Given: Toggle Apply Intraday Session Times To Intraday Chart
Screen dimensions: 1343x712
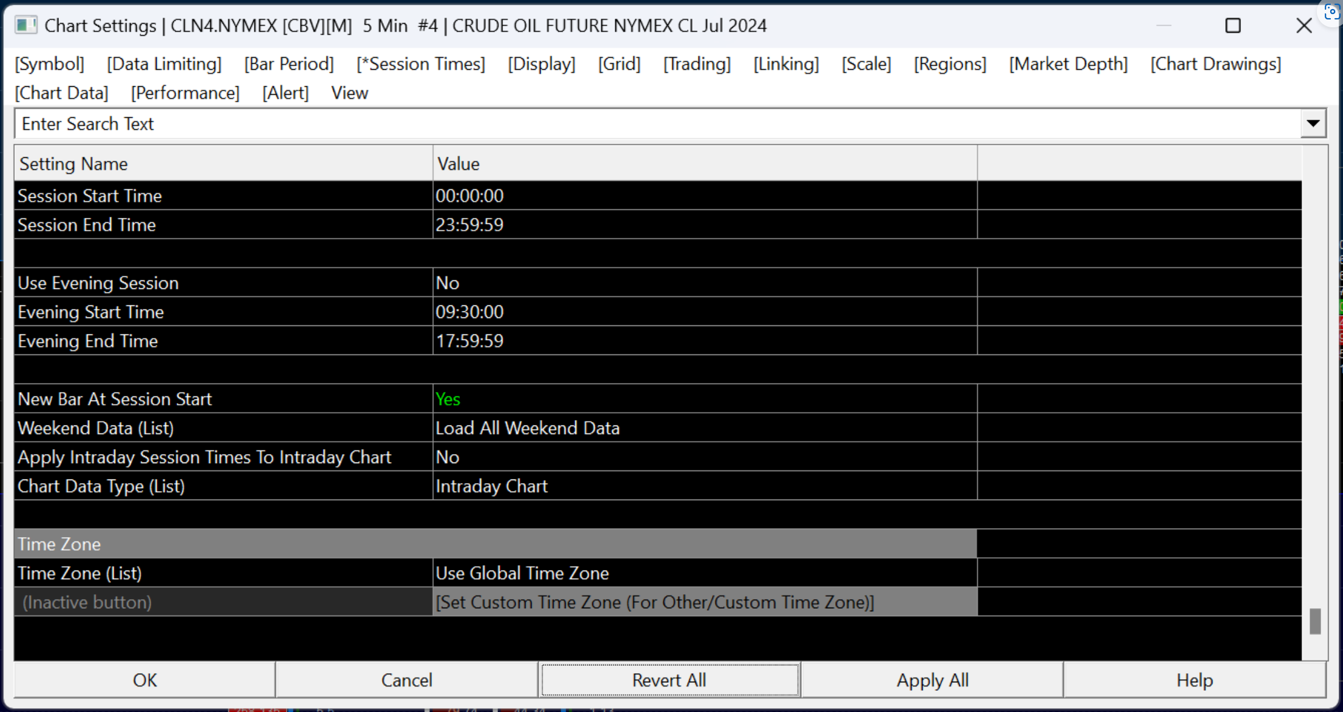Looking at the screenshot, I should (x=705, y=457).
